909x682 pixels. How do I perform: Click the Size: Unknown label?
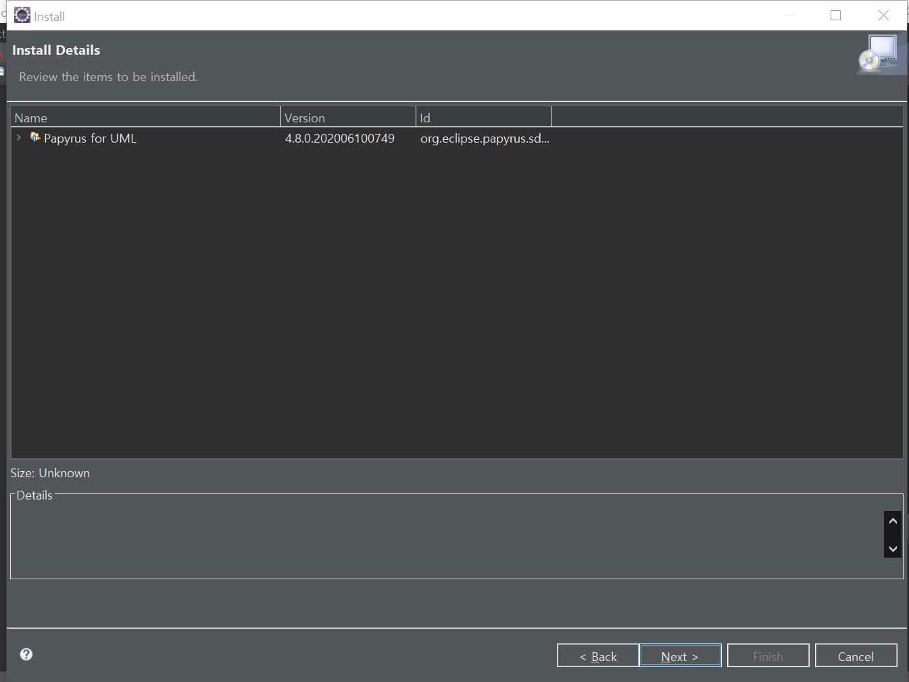click(50, 473)
